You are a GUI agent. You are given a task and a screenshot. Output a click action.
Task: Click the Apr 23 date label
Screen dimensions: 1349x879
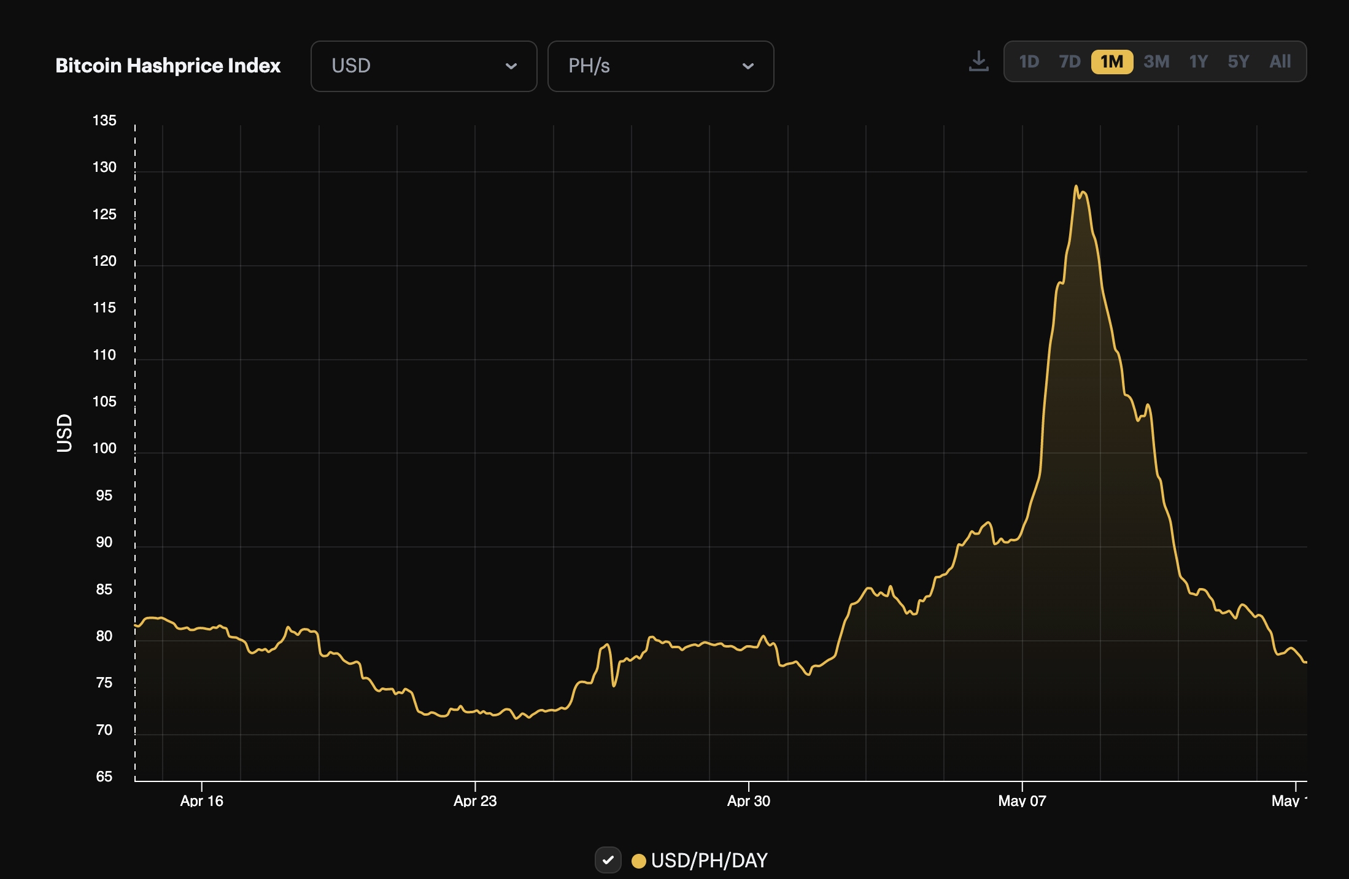click(476, 801)
